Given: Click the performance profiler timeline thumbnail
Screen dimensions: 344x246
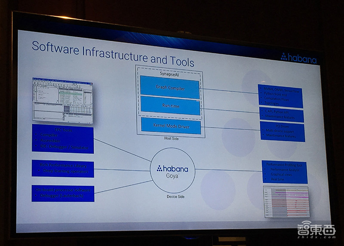Looking at the screenshot, I should pos(286,201).
